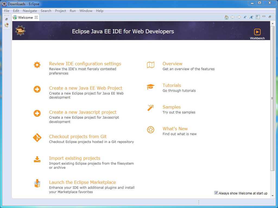Screen dimensions: 278x208
Task: Click the scrollbar up arrow
Action: [x=273, y=24]
